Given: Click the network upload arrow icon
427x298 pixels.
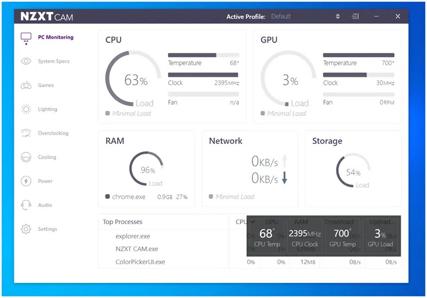Looking at the screenshot, I should coord(285,161).
